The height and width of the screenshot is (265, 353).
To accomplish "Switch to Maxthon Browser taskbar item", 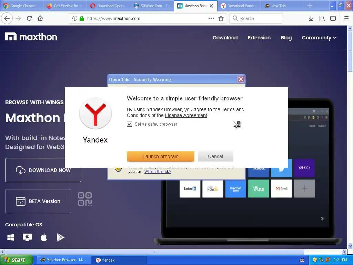I will tap(63, 260).
